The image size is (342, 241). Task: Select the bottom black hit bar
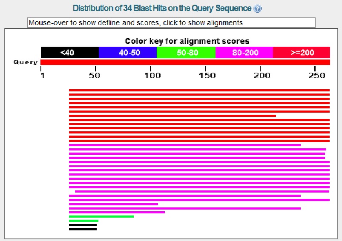(x=83, y=229)
